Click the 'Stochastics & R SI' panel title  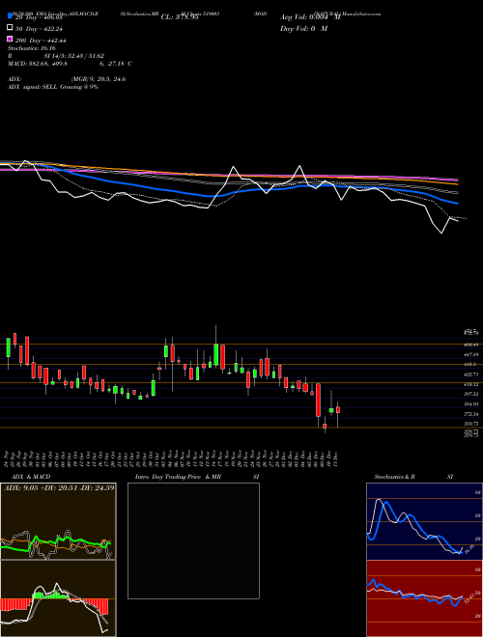[x=413, y=477]
